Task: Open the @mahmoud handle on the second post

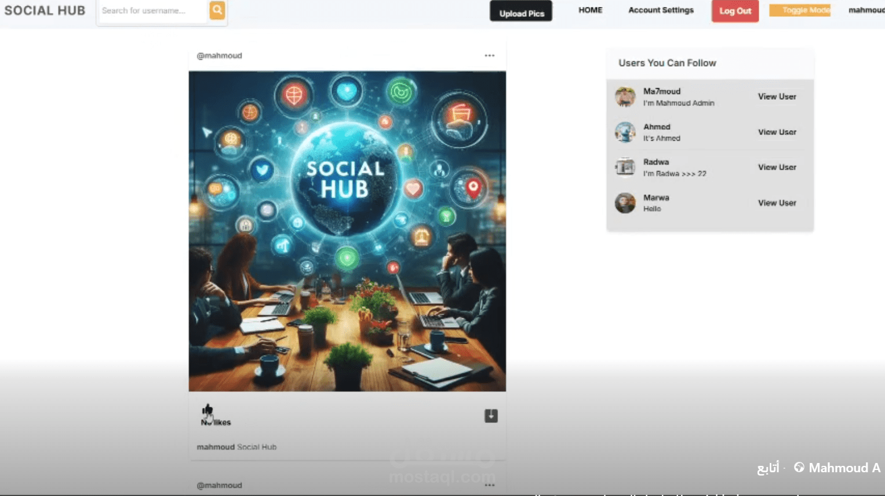Action: coord(219,486)
